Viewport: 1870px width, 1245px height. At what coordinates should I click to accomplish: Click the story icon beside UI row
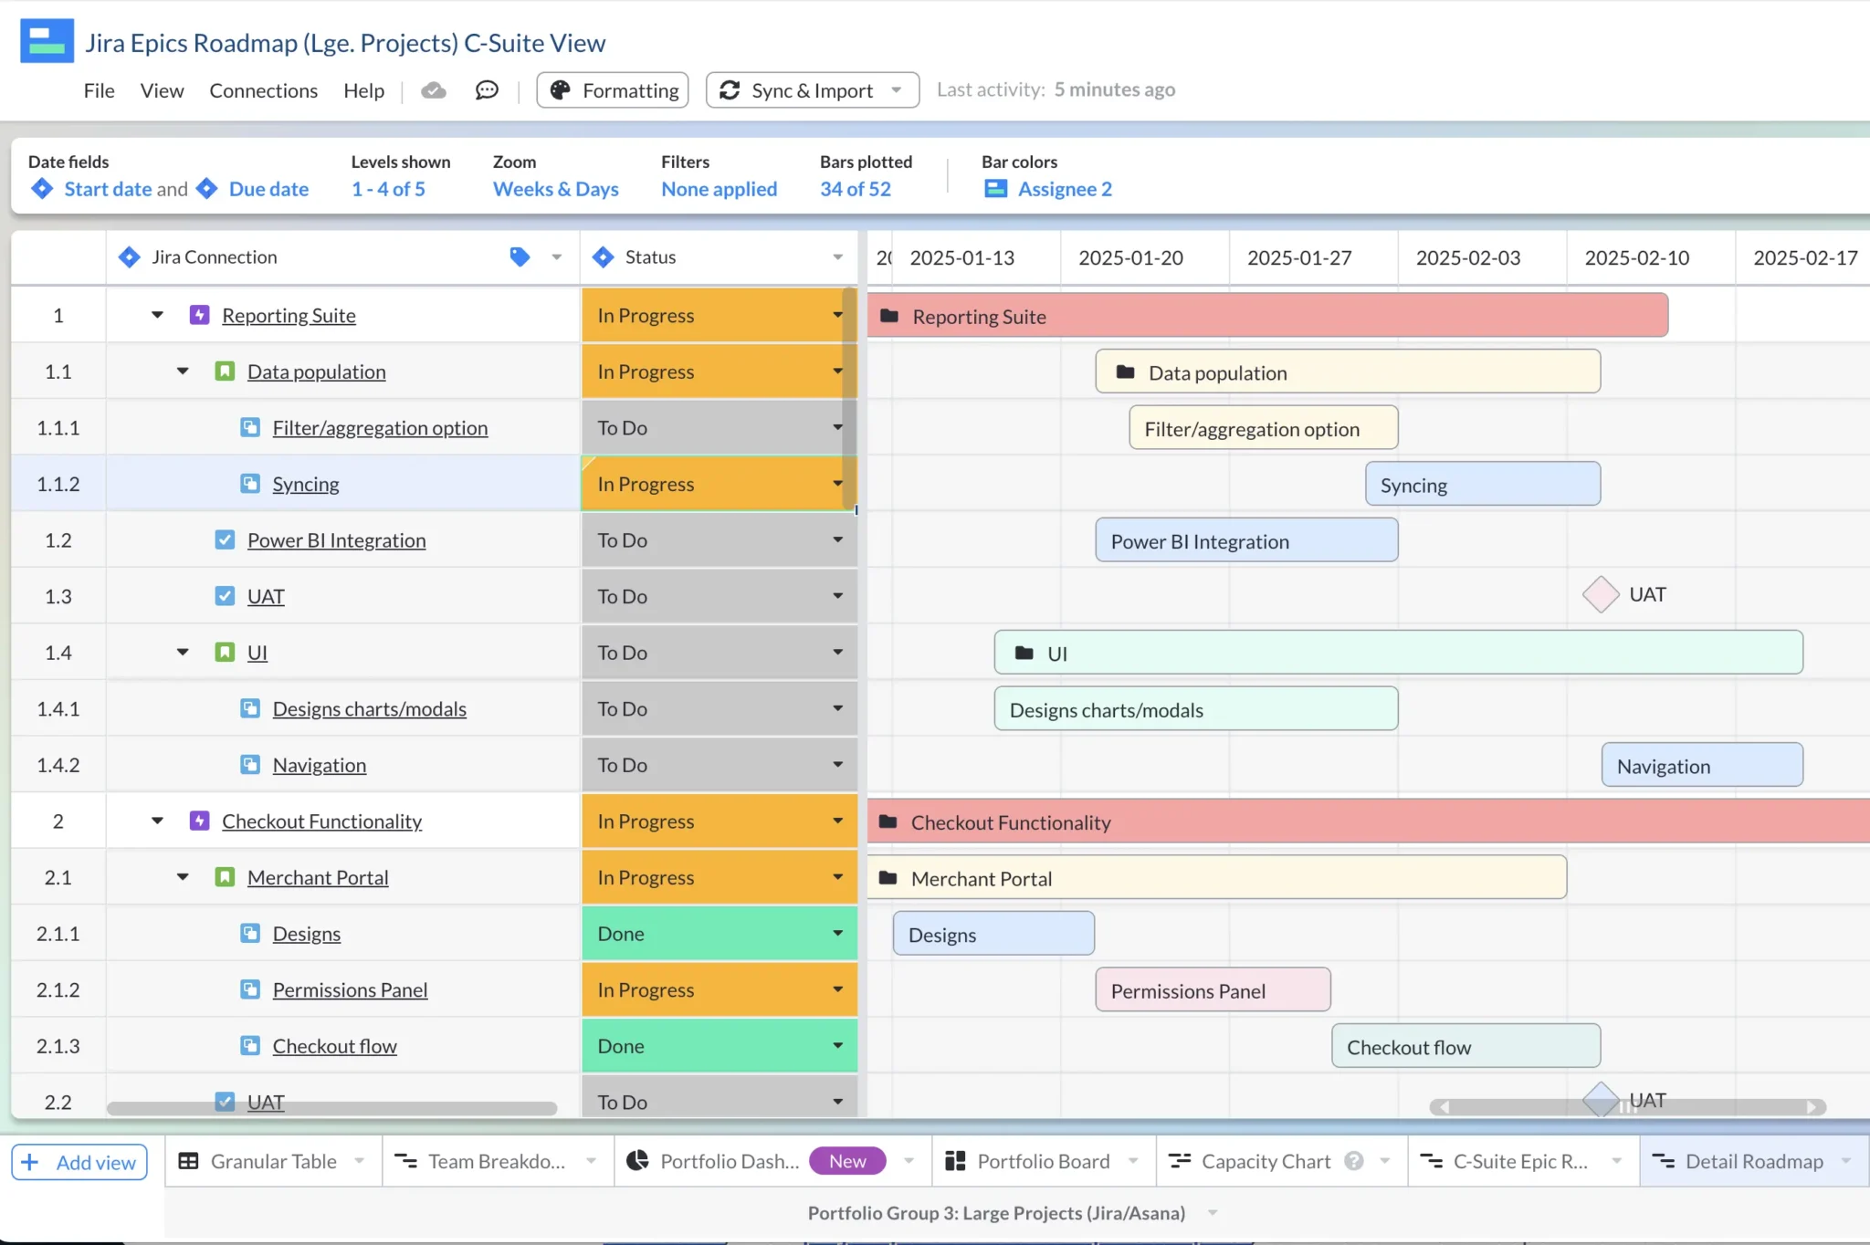click(x=225, y=652)
